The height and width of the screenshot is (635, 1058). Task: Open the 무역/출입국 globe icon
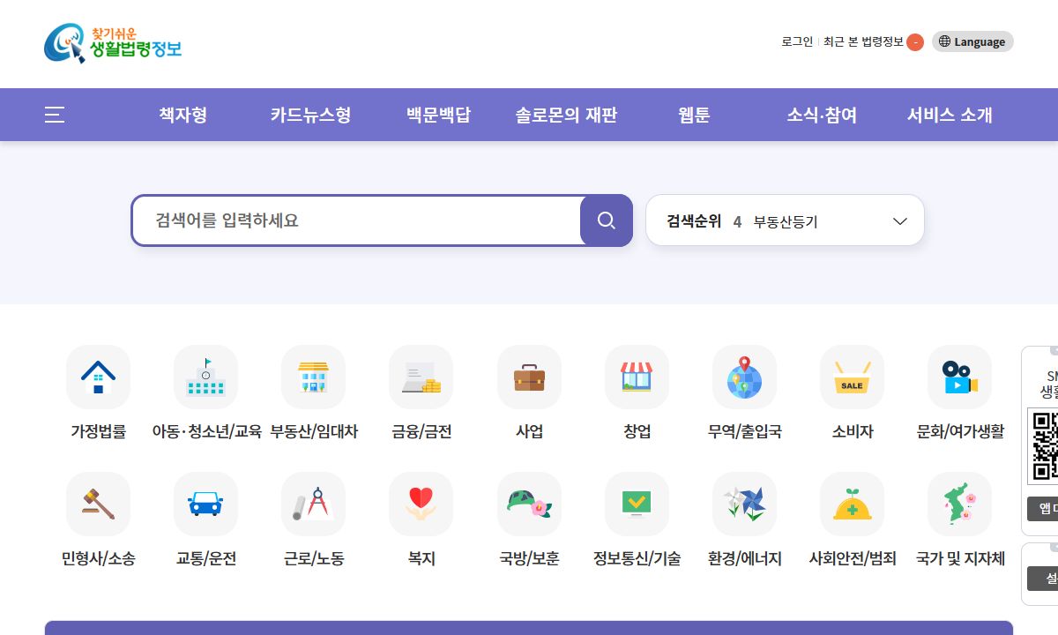744,377
